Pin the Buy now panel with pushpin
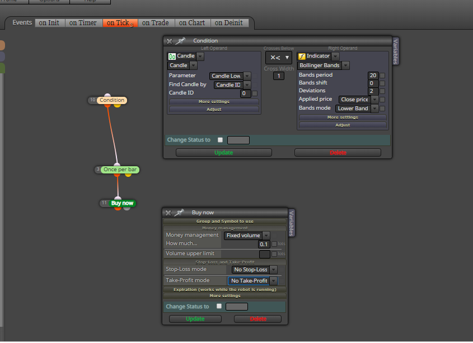Viewport: 473px width, 343px height. click(x=179, y=213)
